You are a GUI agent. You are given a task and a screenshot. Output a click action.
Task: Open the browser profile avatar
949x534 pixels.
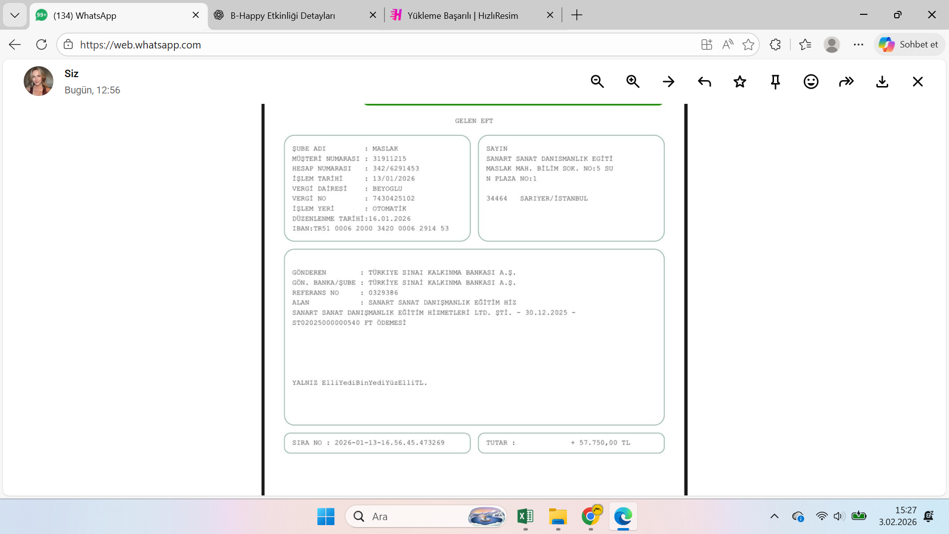[832, 44]
